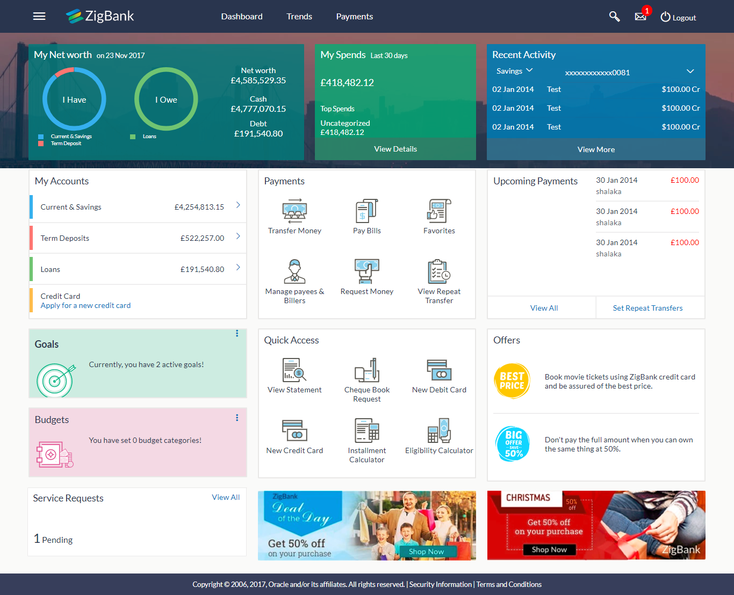The width and height of the screenshot is (734, 595).
Task: Click the New Debit Card icon
Action: click(x=439, y=370)
